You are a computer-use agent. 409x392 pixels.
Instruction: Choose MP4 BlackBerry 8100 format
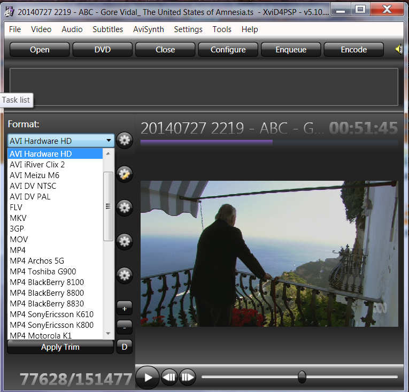tap(55, 282)
